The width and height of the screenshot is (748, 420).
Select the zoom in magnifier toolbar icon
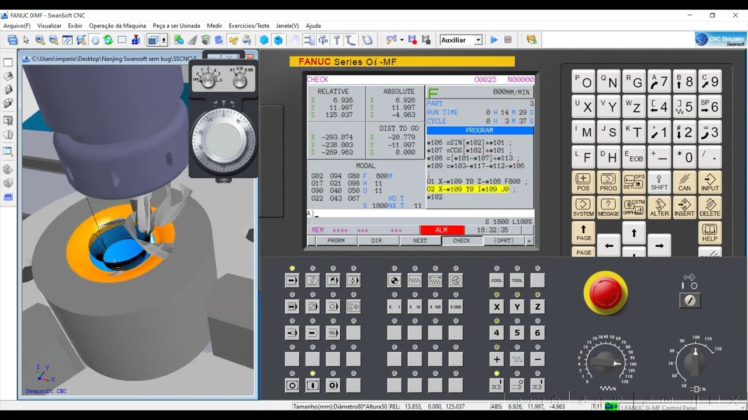click(40, 40)
